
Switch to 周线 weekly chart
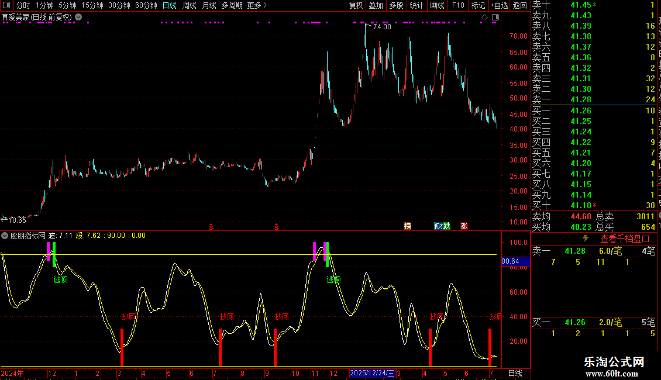(190, 5)
